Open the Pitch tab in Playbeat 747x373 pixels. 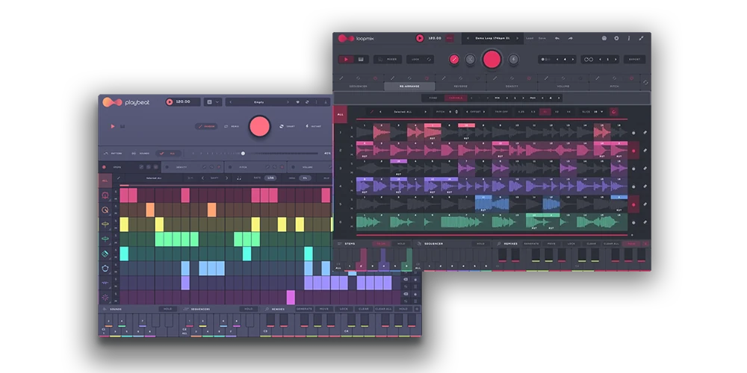pyautogui.click(x=244, y=167)
